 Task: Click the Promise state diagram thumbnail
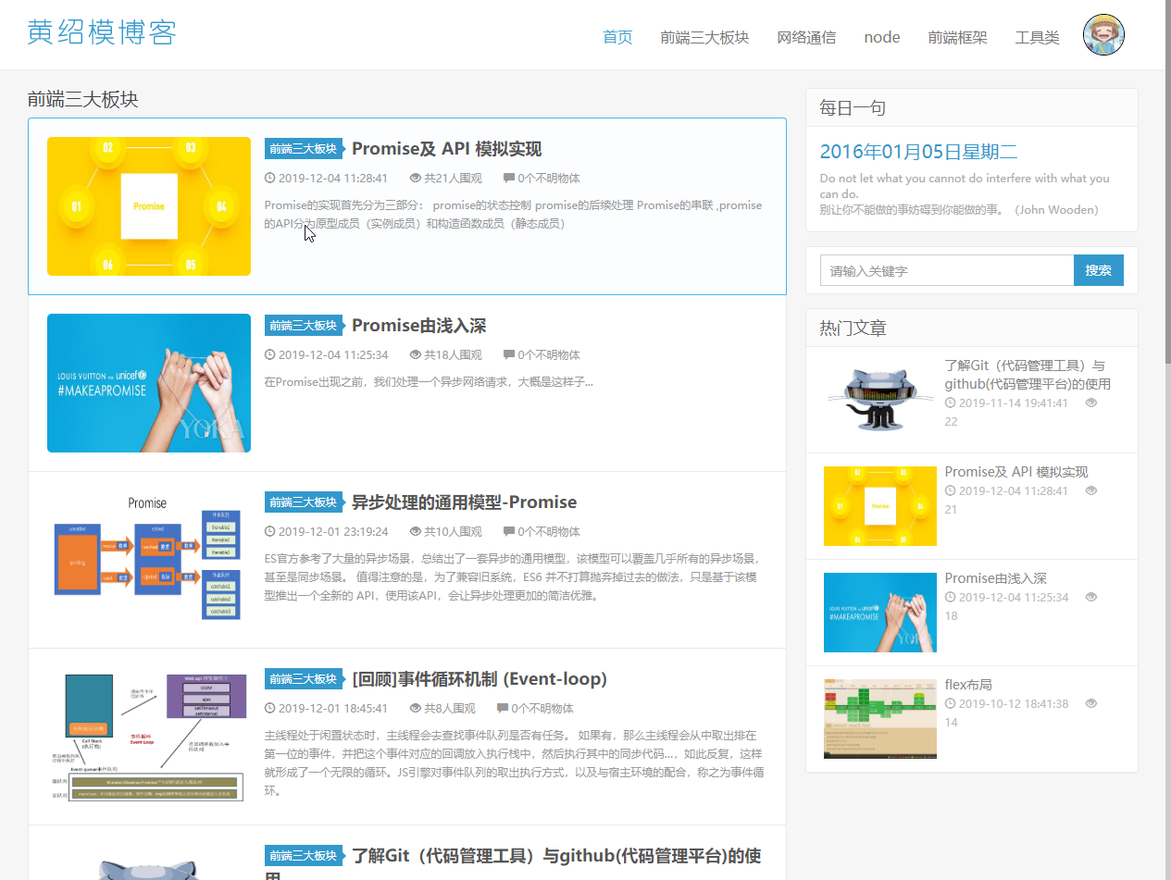[x=149, y=560]
